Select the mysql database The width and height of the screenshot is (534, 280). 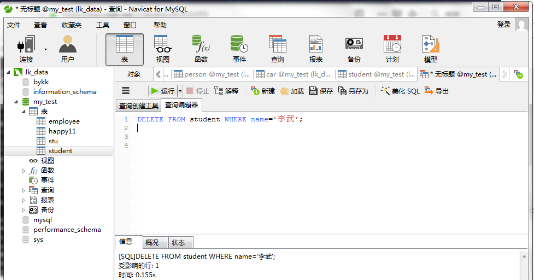tap(43, 220)
